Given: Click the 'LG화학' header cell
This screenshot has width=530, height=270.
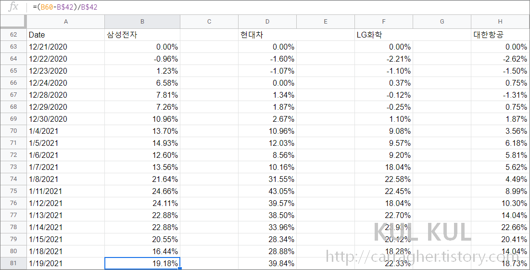Looking at the screenshot, I should tap(384, 35).
